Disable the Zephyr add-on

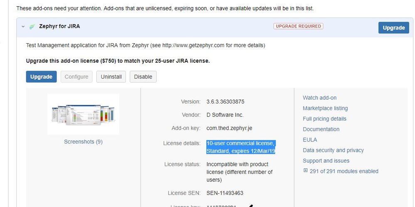pyautogui.click(x=143, y=77)
